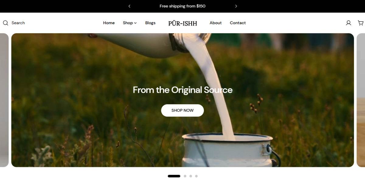
Task: Open the Contact page
Action: coord(238,23)
